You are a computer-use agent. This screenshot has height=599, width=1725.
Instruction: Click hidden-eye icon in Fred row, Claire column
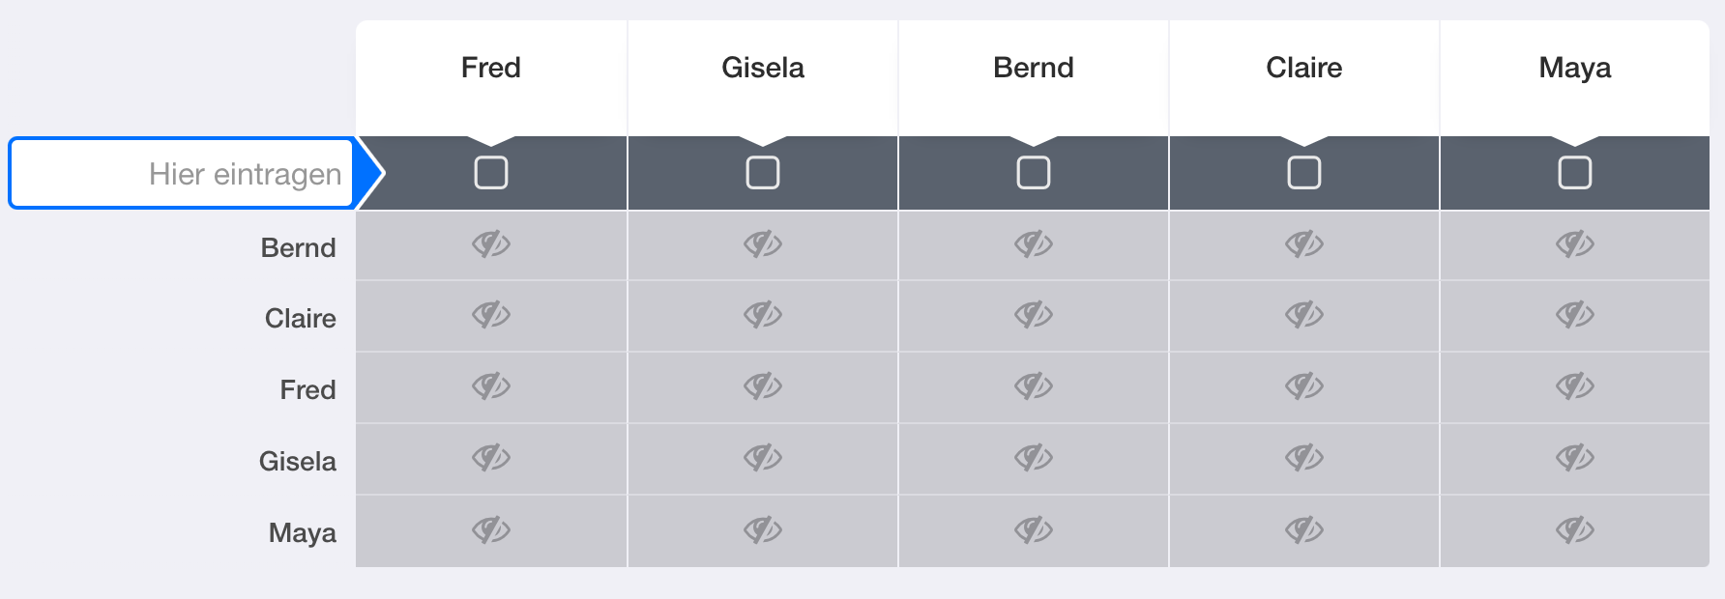click(1303, 386)
